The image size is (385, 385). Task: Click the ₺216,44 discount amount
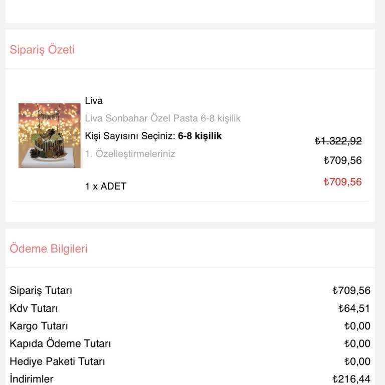click(x=351, y=379)
